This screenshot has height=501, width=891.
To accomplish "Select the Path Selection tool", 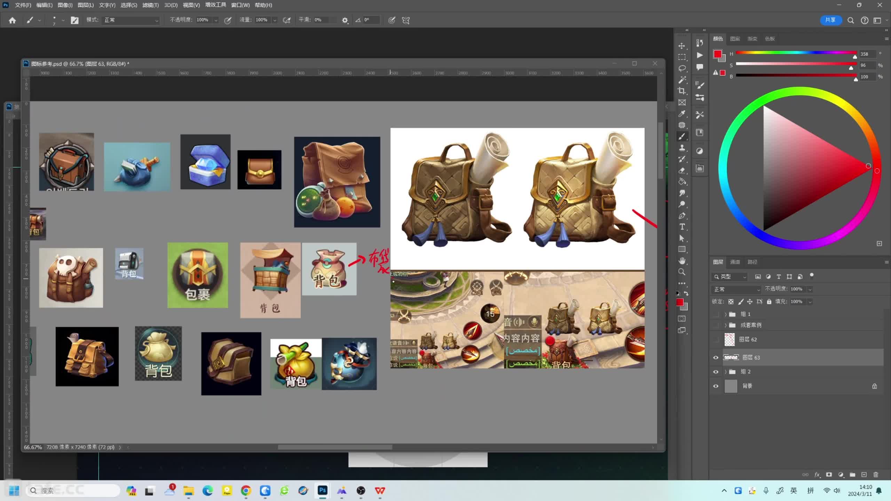I will pyautogui.click(x=682, y=238).
